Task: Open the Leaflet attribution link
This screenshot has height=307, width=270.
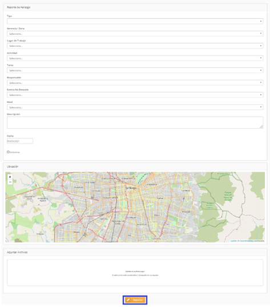Action: (x=233, y=241)
